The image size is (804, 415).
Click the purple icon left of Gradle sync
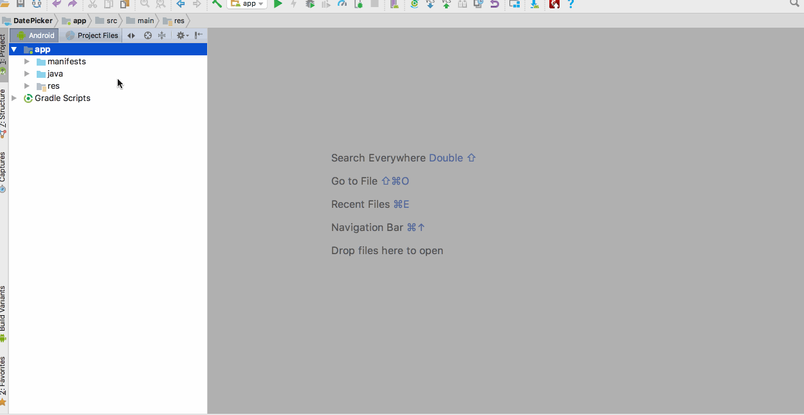(394, 4)
